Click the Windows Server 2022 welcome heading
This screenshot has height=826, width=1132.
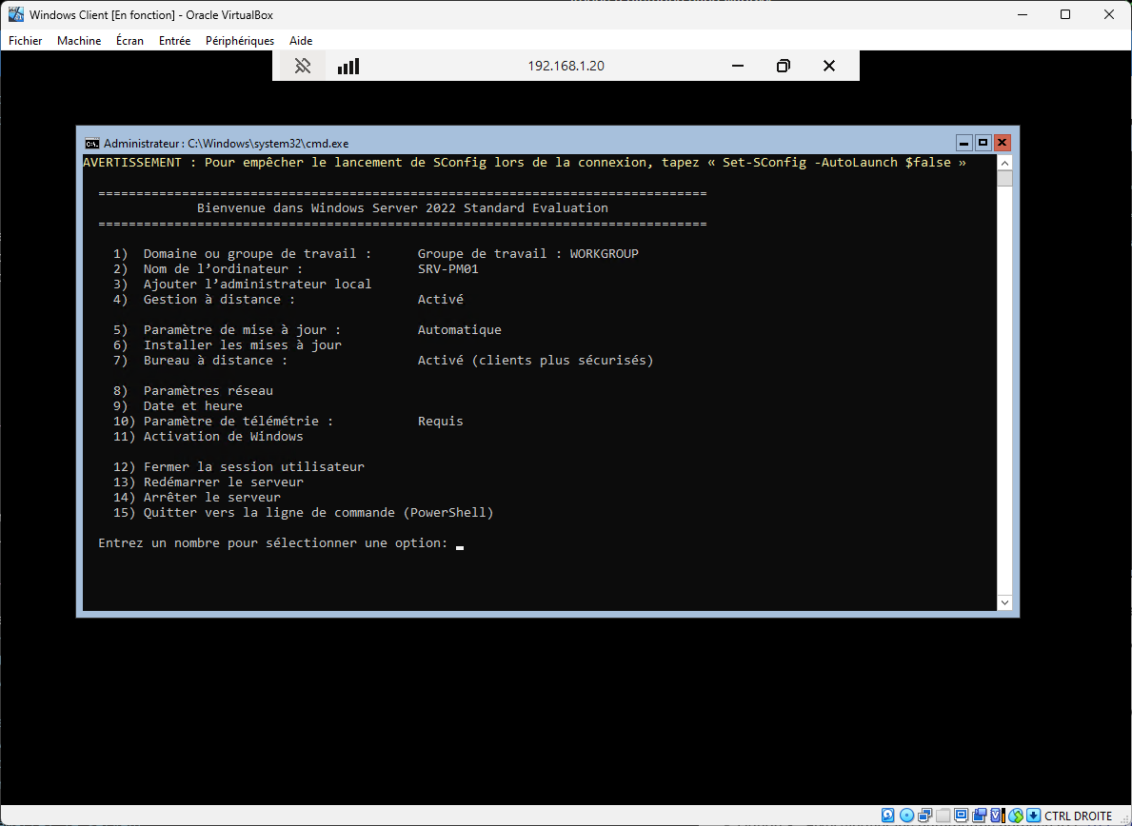(402, 207)
